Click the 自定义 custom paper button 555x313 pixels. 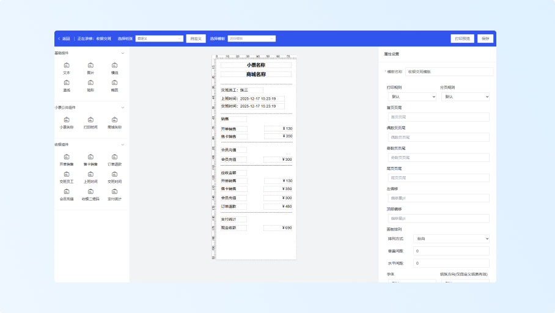196,39
